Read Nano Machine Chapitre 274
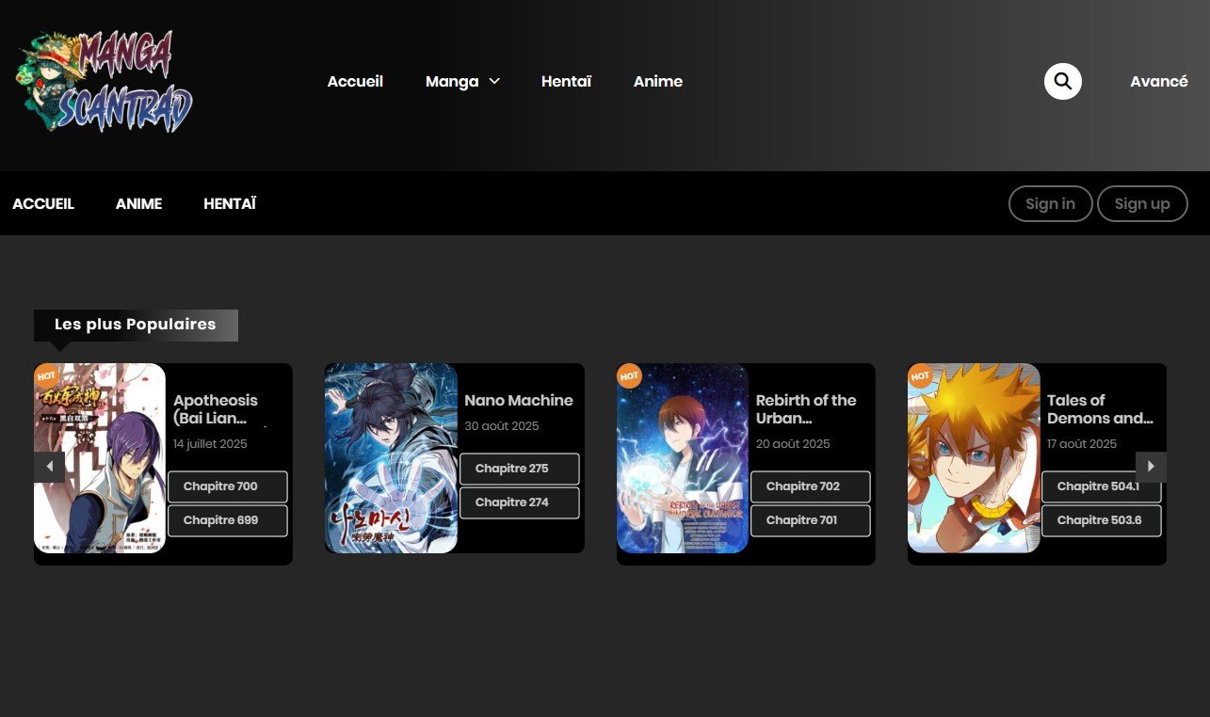 pos(520,502)
